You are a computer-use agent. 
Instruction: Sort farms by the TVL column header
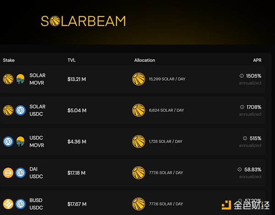72,60
